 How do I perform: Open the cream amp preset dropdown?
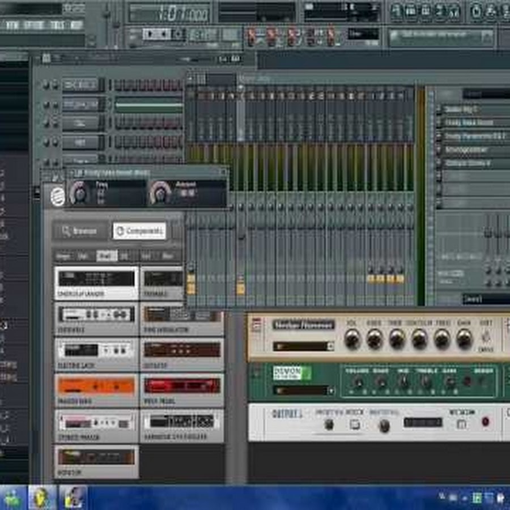pos(304,346)
